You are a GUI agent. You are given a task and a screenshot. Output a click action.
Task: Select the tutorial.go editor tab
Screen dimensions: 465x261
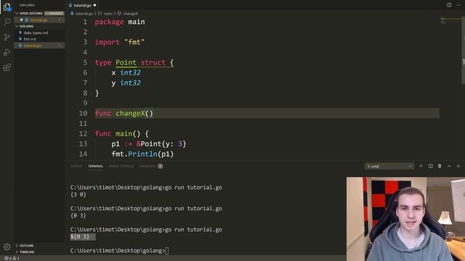pos(82,5)
